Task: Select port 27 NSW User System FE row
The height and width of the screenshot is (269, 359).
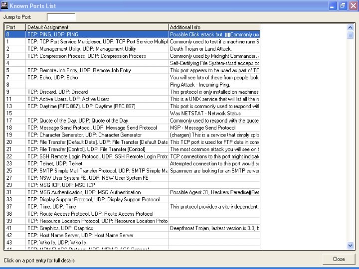Action: pyautogui.click(x=132, y=178)
